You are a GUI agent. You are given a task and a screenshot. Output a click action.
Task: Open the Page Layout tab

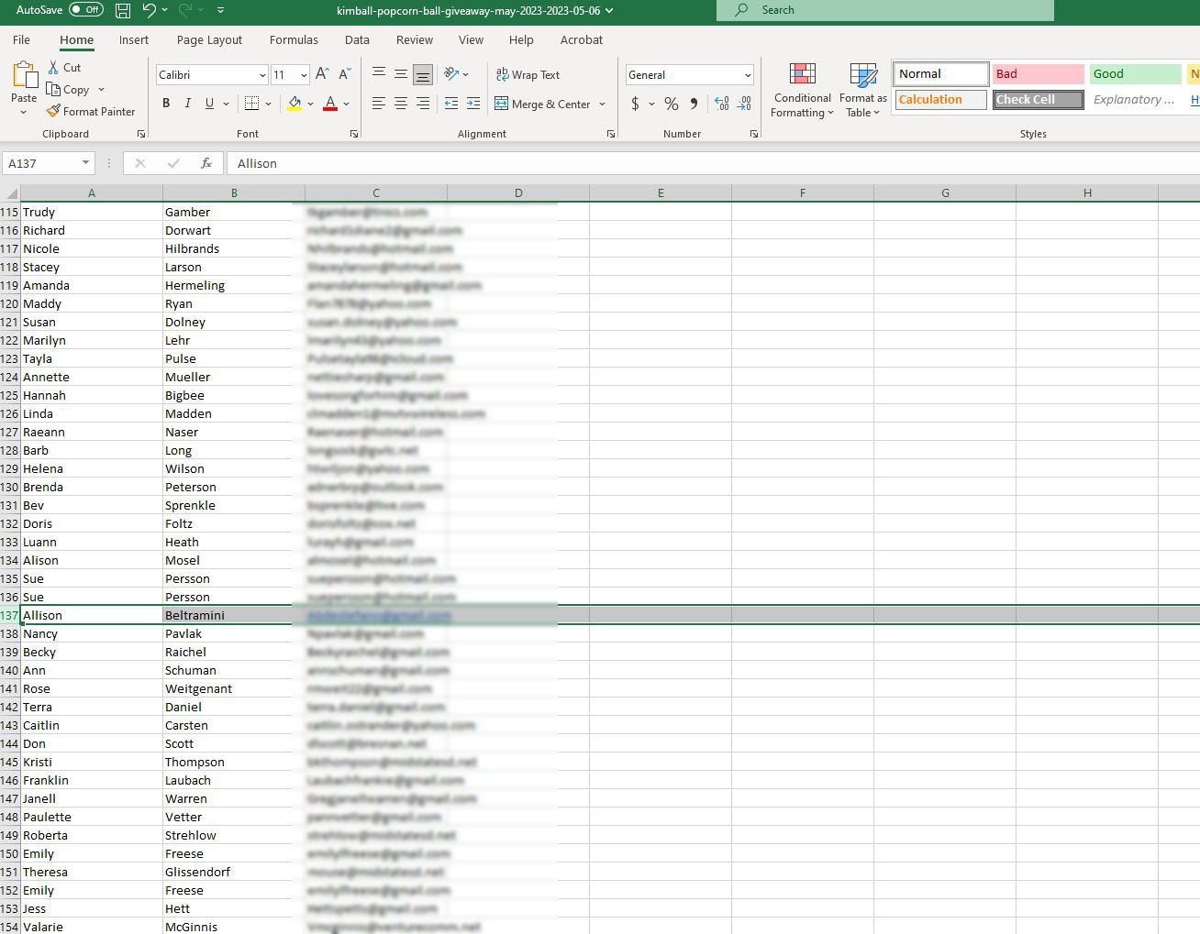pos(209,40)
